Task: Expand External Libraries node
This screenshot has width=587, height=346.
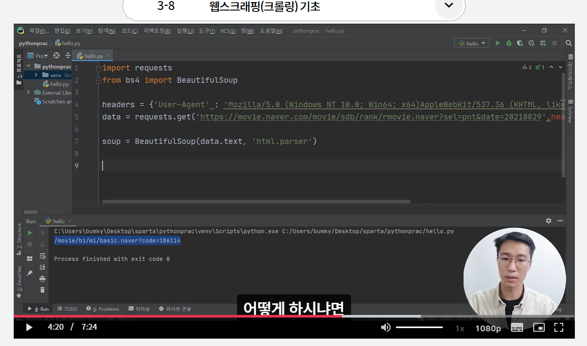Action: 29,92
